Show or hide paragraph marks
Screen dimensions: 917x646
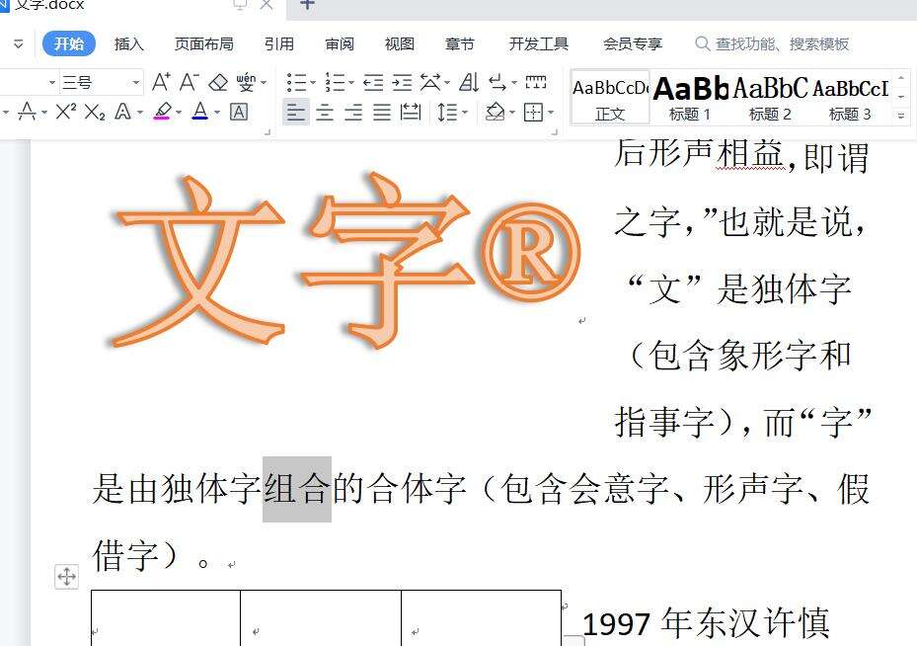pos(497,83)
